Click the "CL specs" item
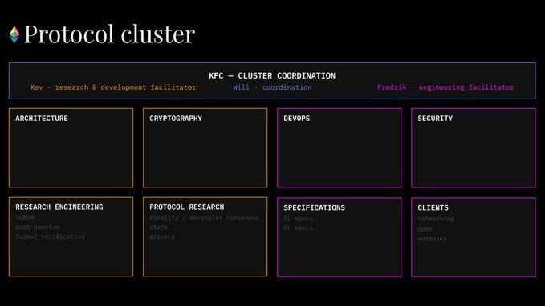Image resolution: width=545 pixels, height=306 pixels. click(x=299, y=219)
